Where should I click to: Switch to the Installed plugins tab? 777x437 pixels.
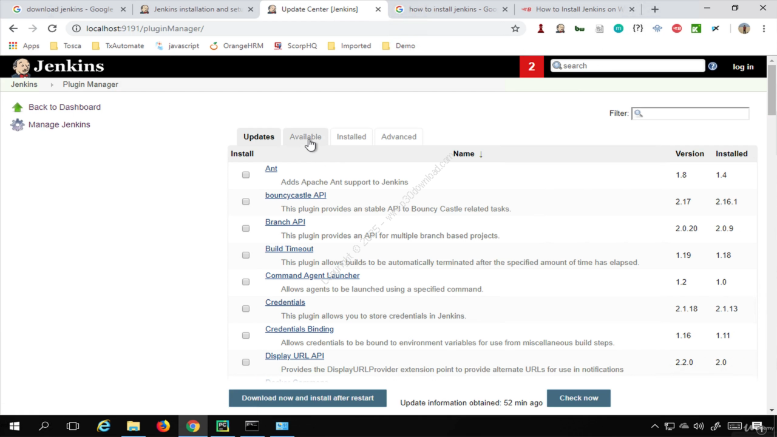[351, 137]
